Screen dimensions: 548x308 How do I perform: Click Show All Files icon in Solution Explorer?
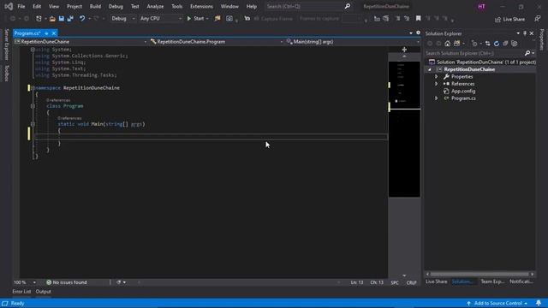(x=514, y=44)
